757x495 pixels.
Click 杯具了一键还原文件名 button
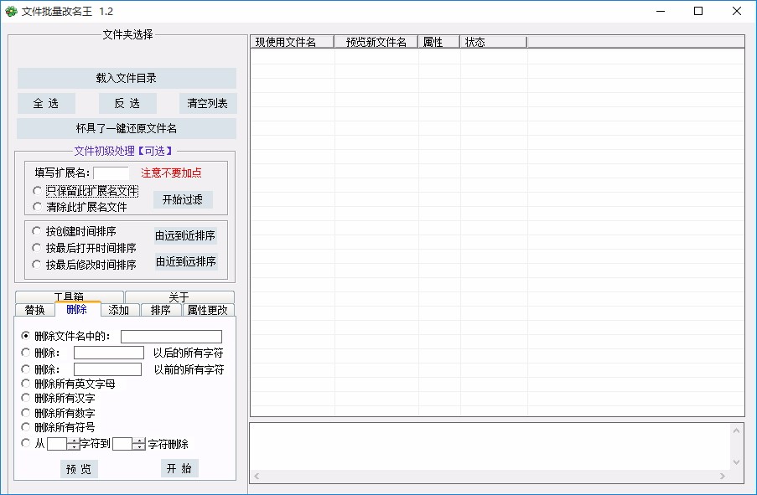(127, 128)
